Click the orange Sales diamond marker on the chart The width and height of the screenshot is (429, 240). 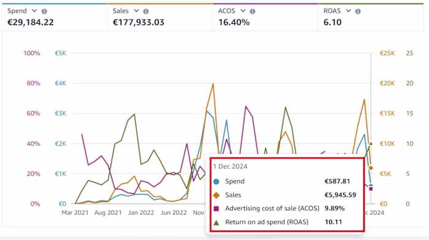pos(371,168)
